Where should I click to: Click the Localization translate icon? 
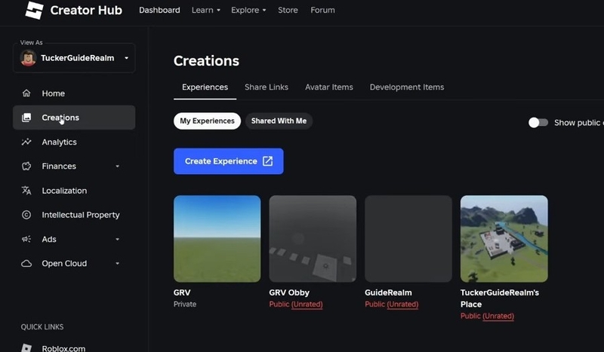pos(26,191)
